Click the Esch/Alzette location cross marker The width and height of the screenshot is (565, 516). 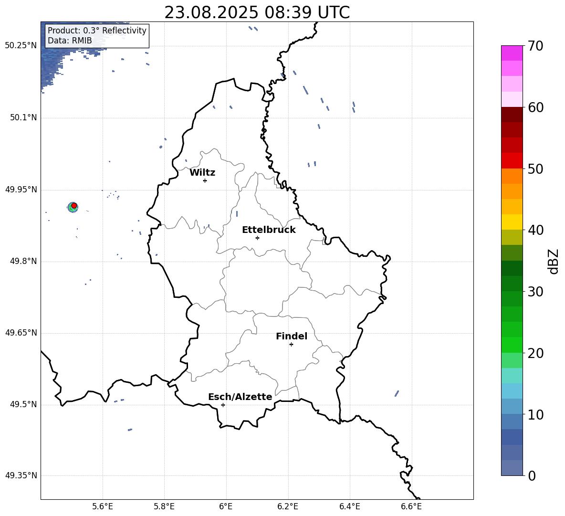pos(223,405)
